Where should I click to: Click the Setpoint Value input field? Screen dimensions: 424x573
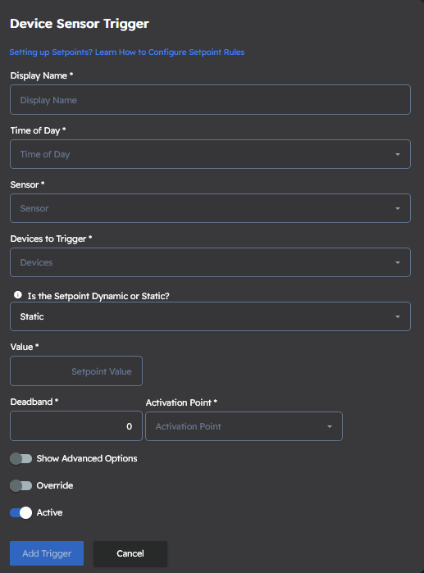(76, 371)
